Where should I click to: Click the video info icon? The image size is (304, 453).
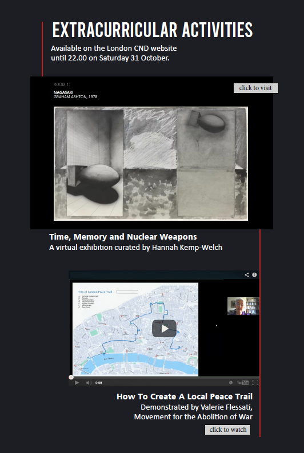254,275
